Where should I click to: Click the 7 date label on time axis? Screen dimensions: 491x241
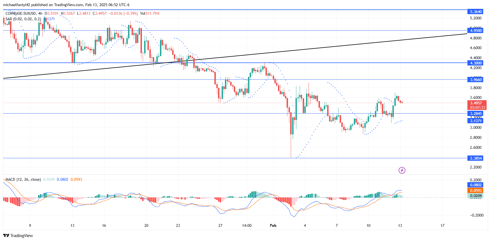(x=337, y=225)
